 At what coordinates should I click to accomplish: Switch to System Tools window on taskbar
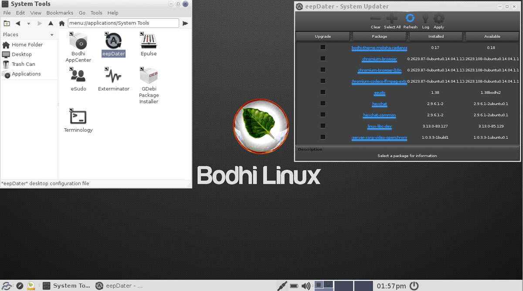(x=67, y=286)
